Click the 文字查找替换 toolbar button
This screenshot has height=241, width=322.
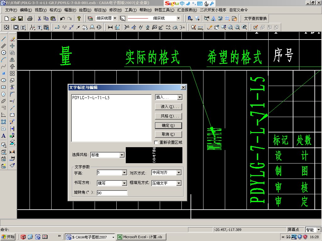point(255,19)
